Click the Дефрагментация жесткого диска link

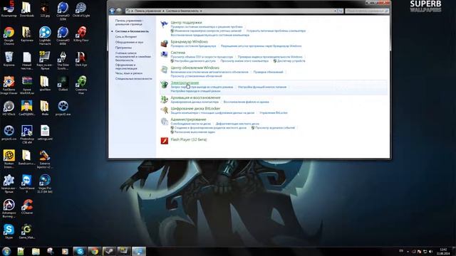[x=237, y=124]
